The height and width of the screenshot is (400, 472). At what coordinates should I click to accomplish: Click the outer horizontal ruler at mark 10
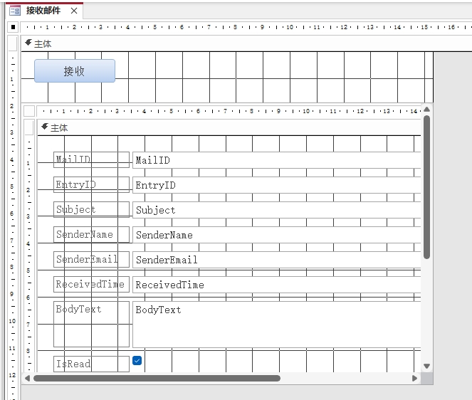[x=290, y=27]
